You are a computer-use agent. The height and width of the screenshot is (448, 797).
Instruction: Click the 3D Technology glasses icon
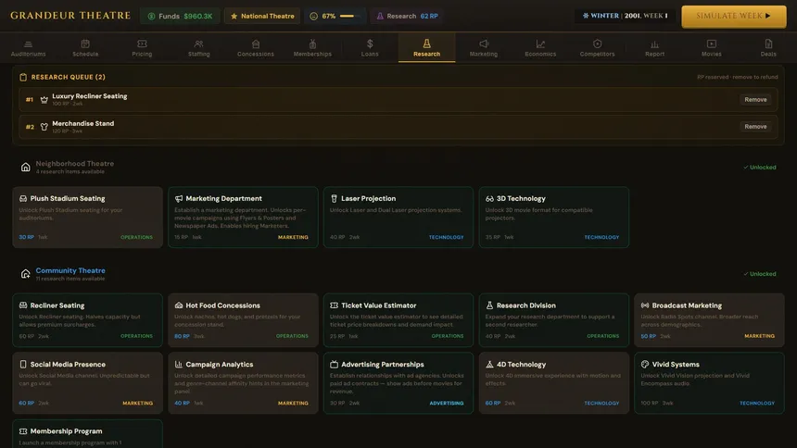pyautogui.click(x=489, y=199)
